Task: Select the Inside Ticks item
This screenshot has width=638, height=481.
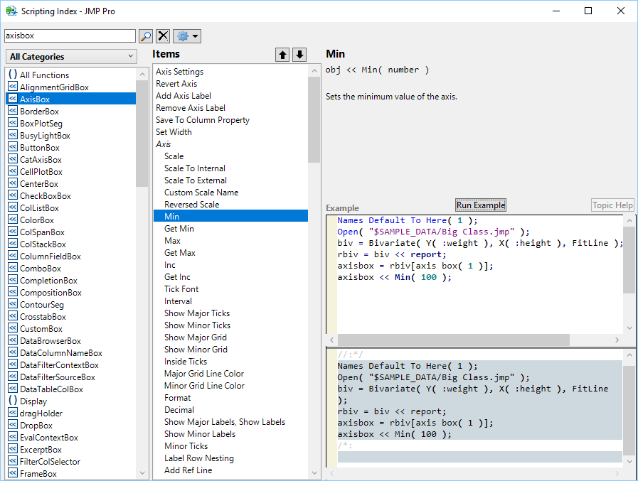Action: (x=186, y=362)
